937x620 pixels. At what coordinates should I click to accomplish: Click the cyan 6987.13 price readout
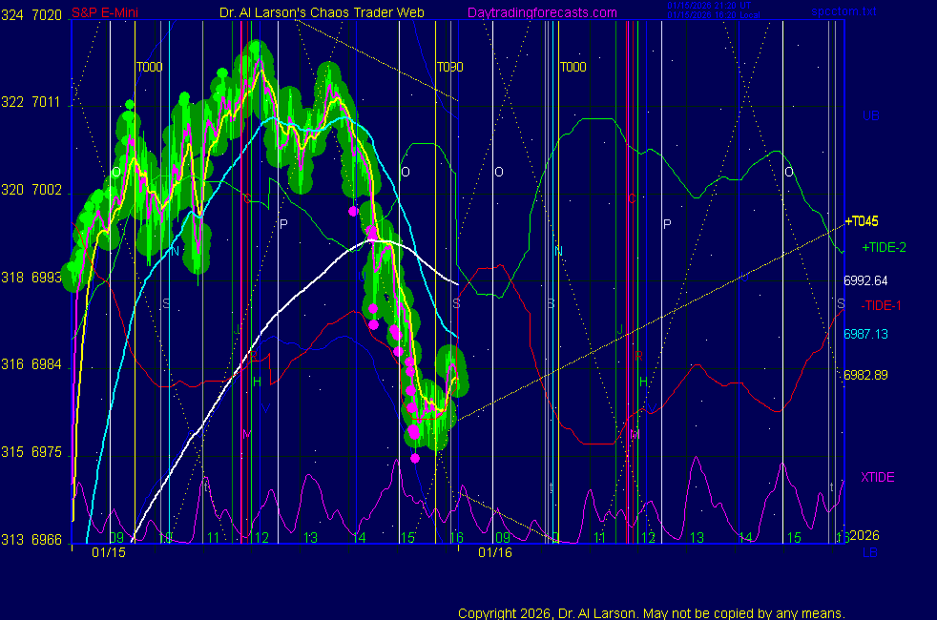865,334
